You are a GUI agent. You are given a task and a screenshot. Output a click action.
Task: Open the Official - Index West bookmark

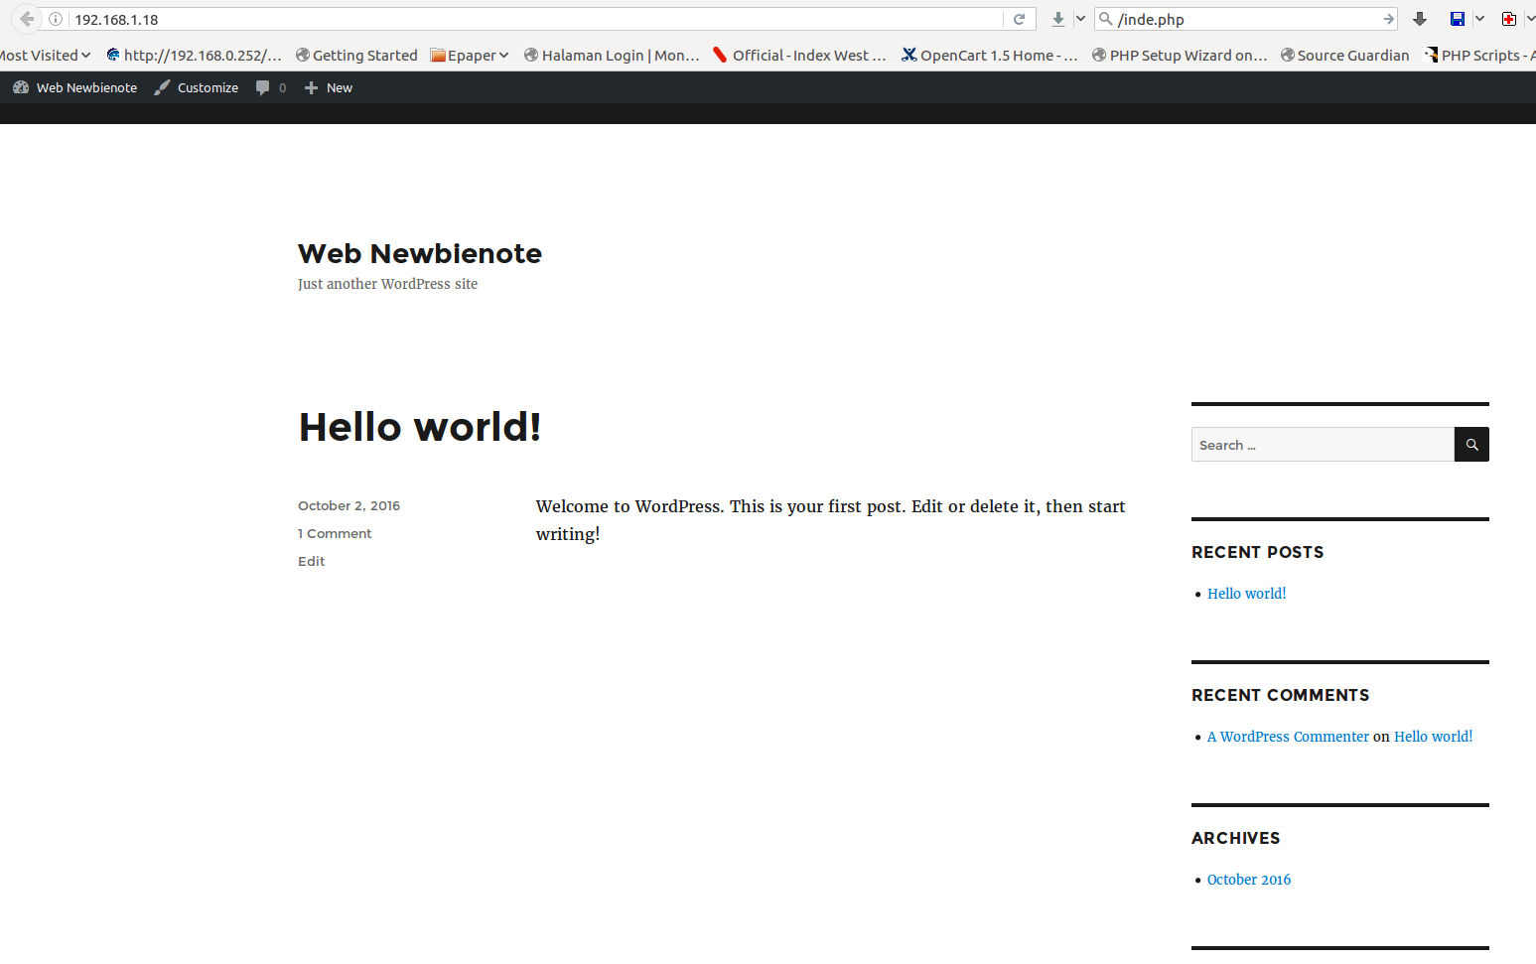(799, 56)
